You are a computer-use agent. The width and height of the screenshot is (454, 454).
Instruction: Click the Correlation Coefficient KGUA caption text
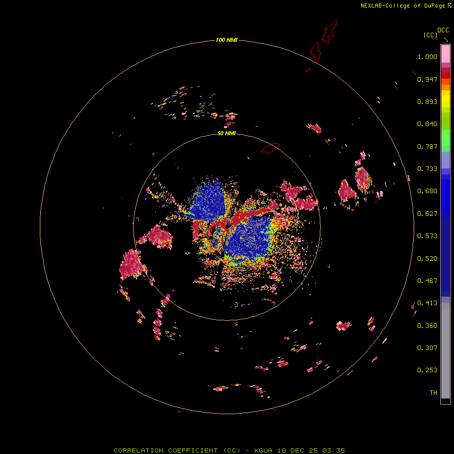(x=229, y=450)
